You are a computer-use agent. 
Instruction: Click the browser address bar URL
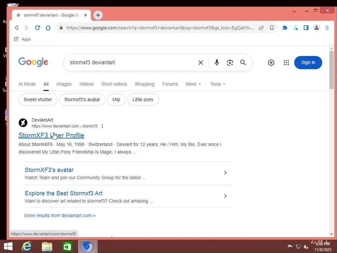(160, 28)
